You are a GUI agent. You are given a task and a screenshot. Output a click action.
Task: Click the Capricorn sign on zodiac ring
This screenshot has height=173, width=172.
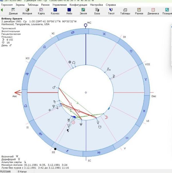[x=99, y=153]
